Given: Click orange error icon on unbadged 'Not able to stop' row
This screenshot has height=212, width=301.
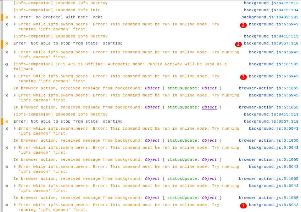Looking at the screenshot, I should click(7, 122).
